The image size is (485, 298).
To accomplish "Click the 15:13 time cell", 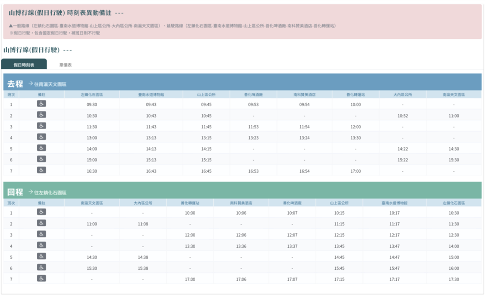I will click(151, 160).
